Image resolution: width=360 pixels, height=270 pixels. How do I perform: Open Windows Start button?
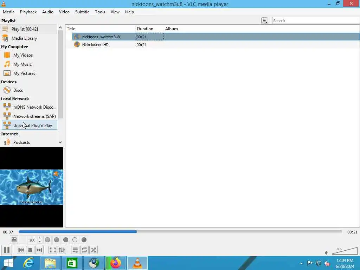8,263
